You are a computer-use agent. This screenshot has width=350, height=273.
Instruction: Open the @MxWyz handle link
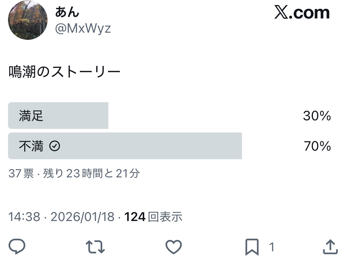[83, 29]
